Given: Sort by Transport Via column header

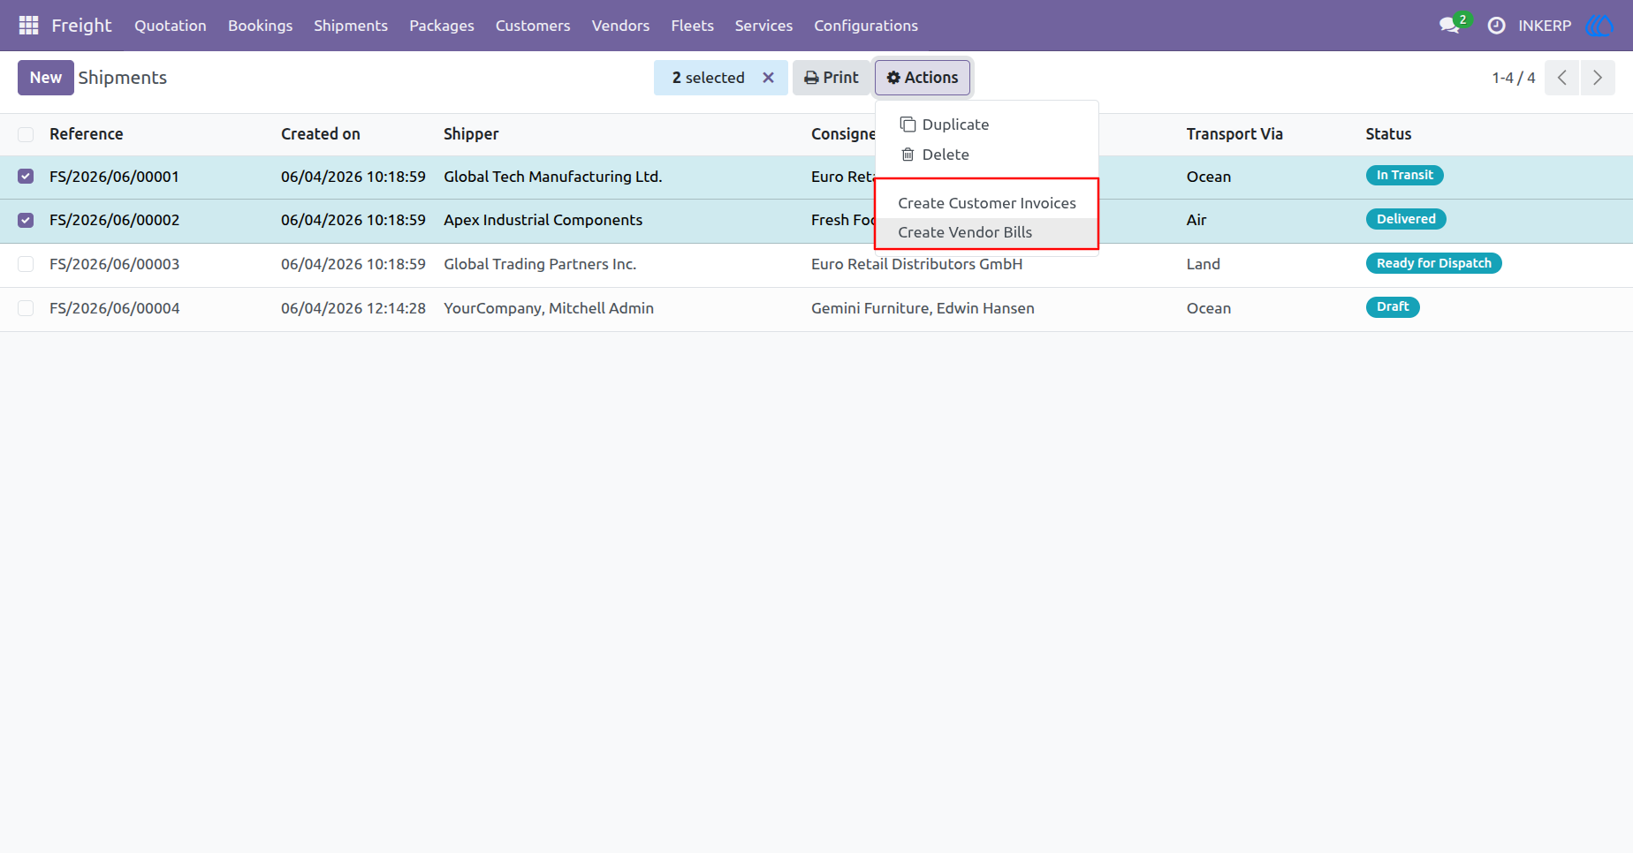Looking at the screenshot, I should (1234, 134).
